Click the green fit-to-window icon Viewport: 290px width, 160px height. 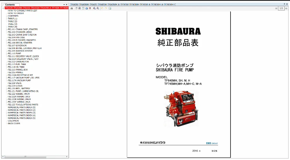83,8
